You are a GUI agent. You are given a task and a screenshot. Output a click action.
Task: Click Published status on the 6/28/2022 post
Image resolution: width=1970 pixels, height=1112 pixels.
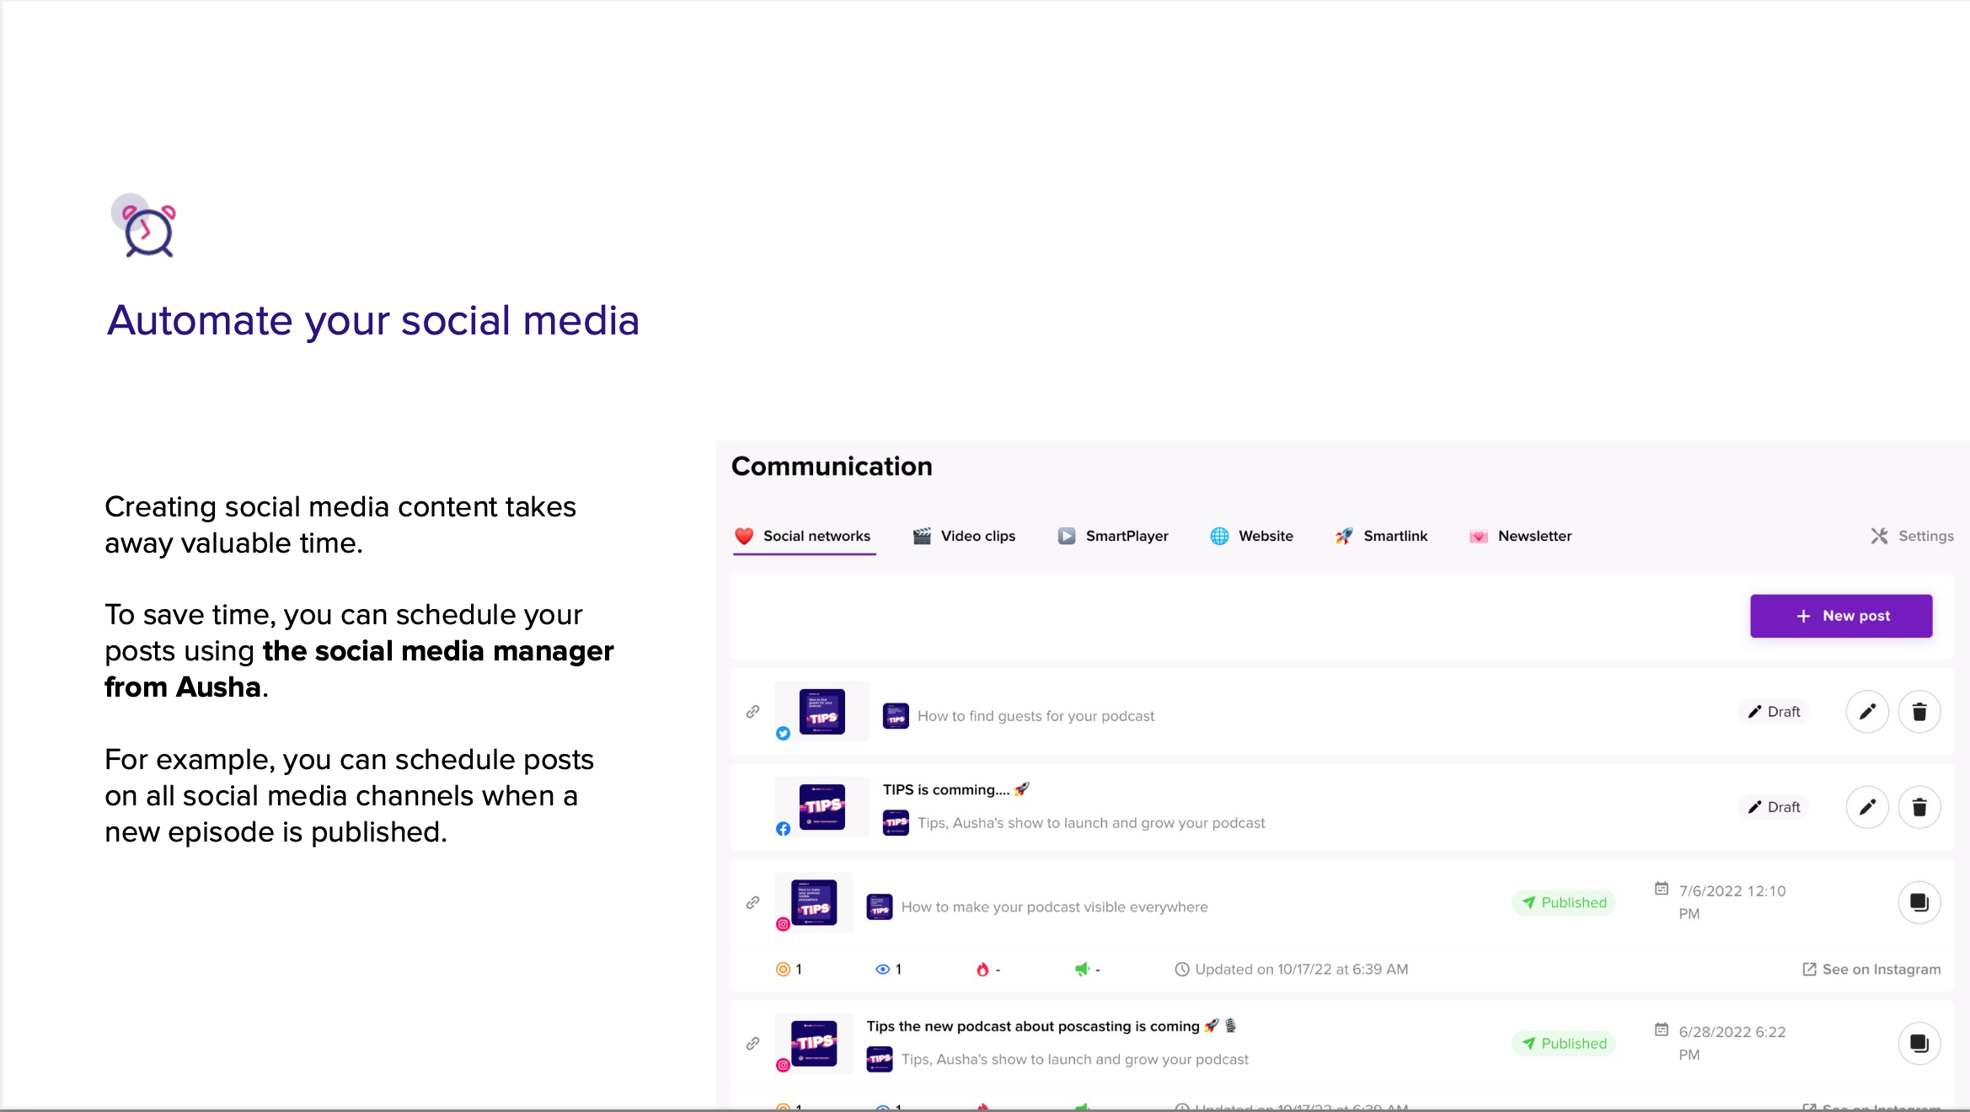coord(1564,1043)
